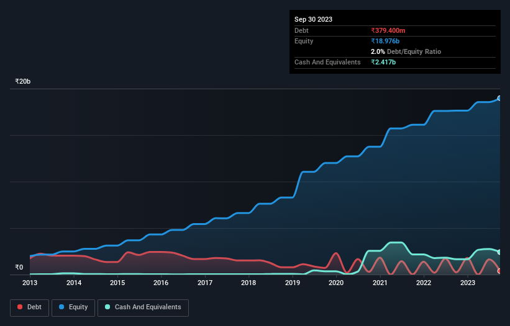The height and width of the screenshot is (326, 510).
Task: Click the 2.0% Debt/Equity Ratio text
Action: click(x=406, y=51)
